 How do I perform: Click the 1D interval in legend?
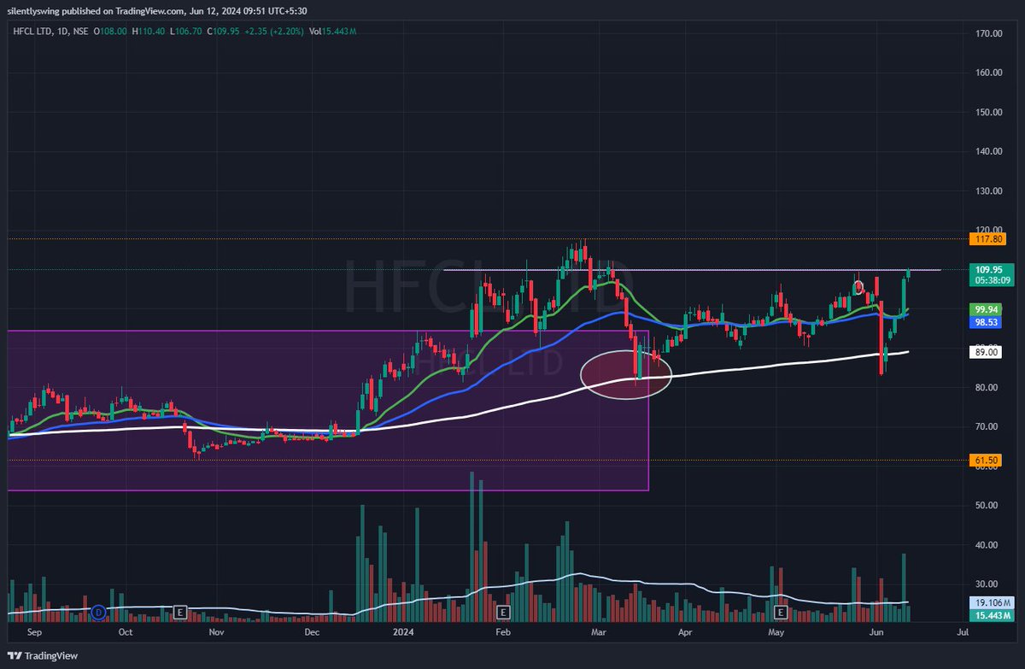[x=62, y=32]
